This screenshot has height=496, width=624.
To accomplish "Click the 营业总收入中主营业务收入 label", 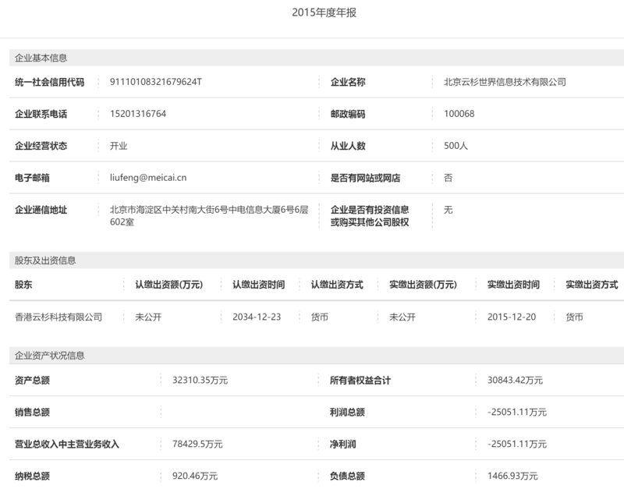I will tap(67, 445).
